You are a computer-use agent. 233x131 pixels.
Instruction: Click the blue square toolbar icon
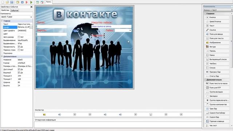tap(22, 2)
